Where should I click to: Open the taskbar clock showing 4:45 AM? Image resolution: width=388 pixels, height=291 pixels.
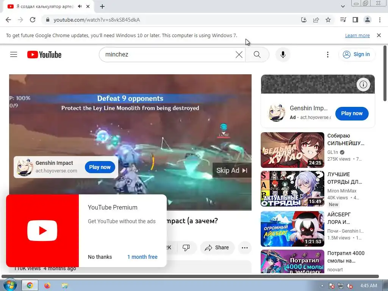point(369,286)
